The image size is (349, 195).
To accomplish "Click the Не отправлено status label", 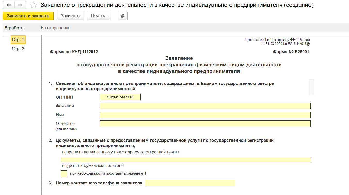I will (x=55, y=28).
